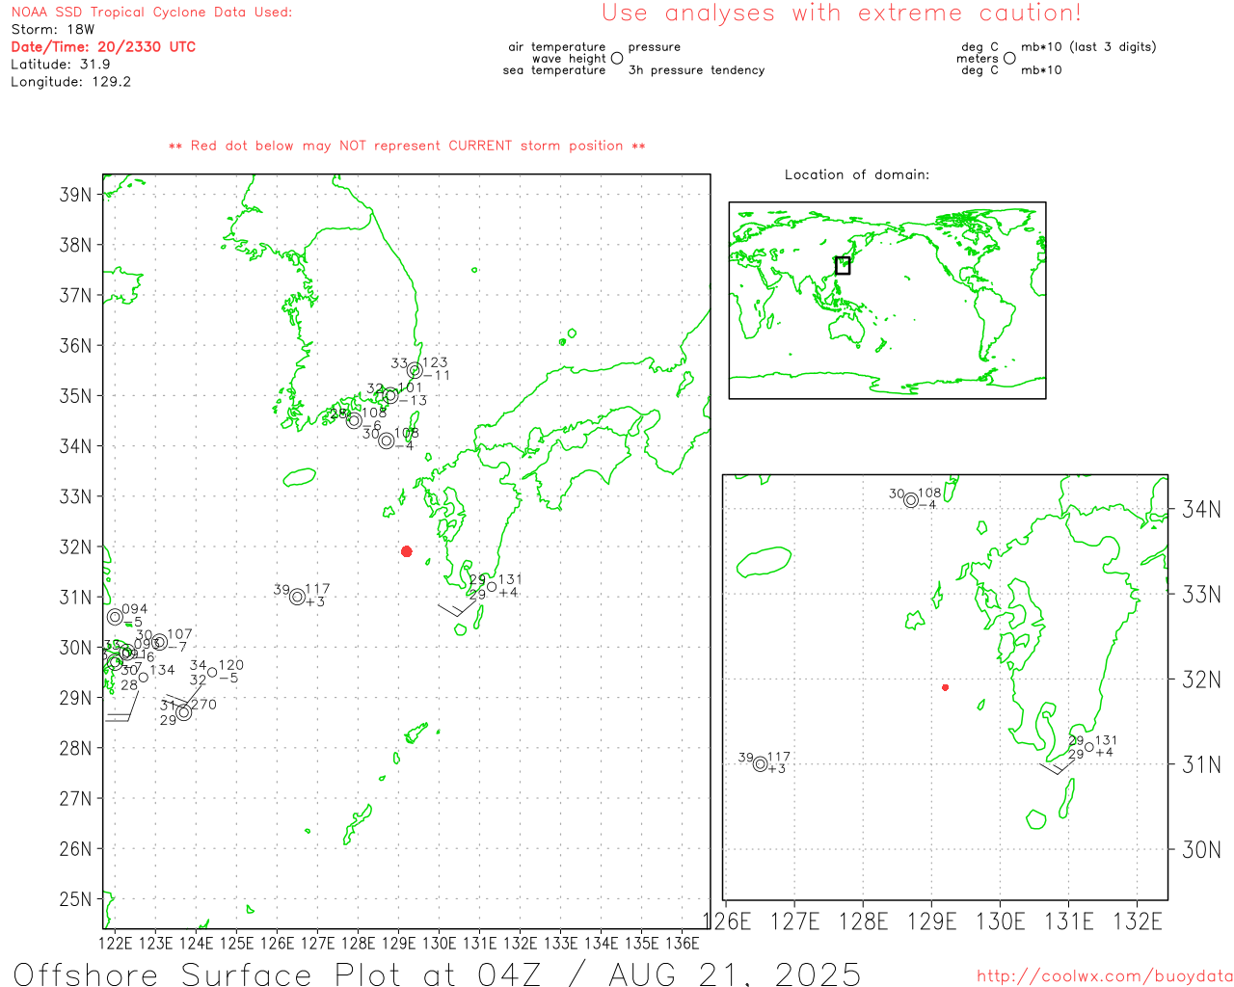
Task: Click the '3h pressure tendency' legend label
Action: pos(696,70)
